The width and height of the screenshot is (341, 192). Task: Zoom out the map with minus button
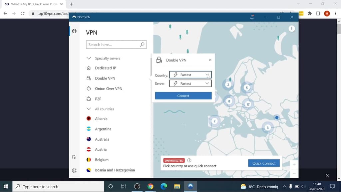pyautogui.click(x=294, y=174)
